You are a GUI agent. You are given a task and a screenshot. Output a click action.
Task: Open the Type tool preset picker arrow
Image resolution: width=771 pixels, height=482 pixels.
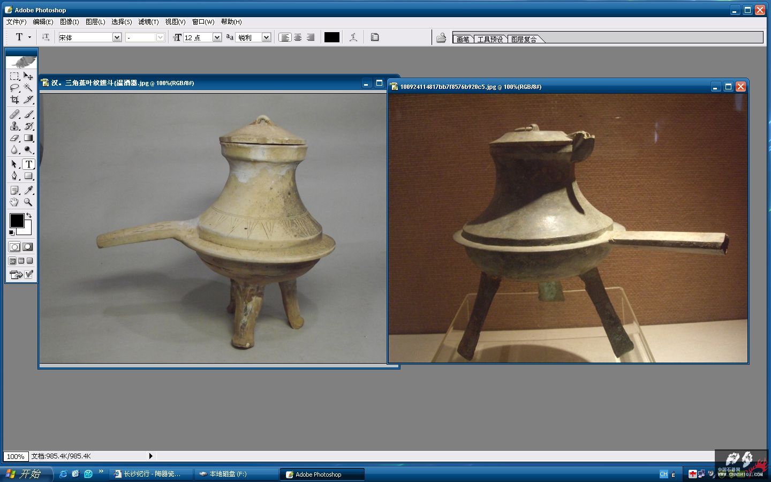29,37
